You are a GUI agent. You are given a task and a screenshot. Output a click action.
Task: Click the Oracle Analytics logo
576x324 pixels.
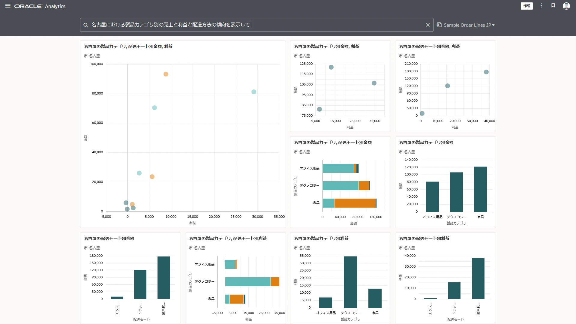[x=40, y=6]
